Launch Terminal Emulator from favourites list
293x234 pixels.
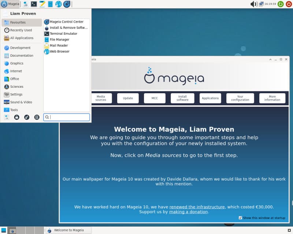pos(67,34)
